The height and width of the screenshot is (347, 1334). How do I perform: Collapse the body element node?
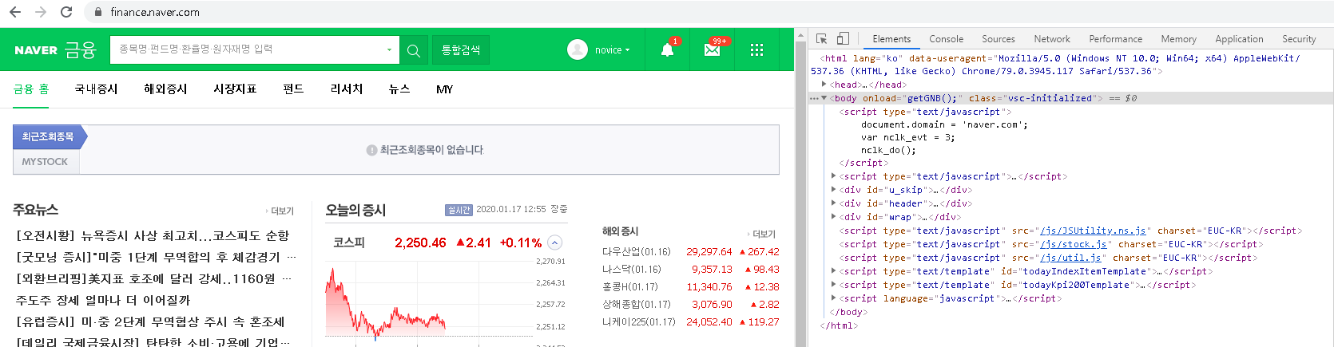(824, 98)
